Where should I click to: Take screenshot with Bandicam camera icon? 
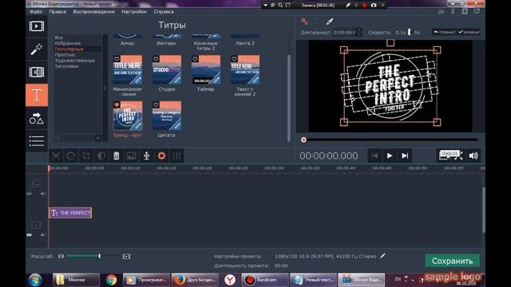[374, 6]
